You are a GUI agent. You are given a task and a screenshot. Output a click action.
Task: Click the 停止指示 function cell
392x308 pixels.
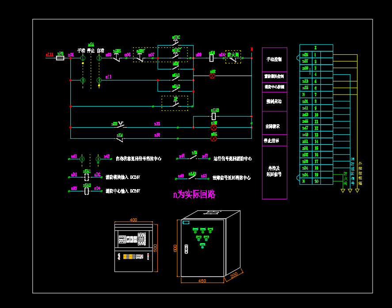pyautogui.click(x=274, y=140)
